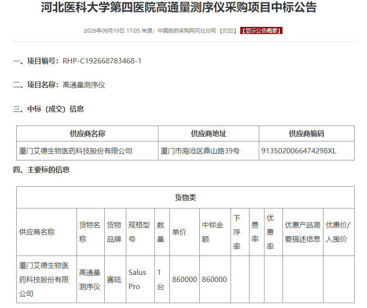Screen dimensions: 367x308
Task: Click the 860000 value under 单价
Action: [184, 280]
